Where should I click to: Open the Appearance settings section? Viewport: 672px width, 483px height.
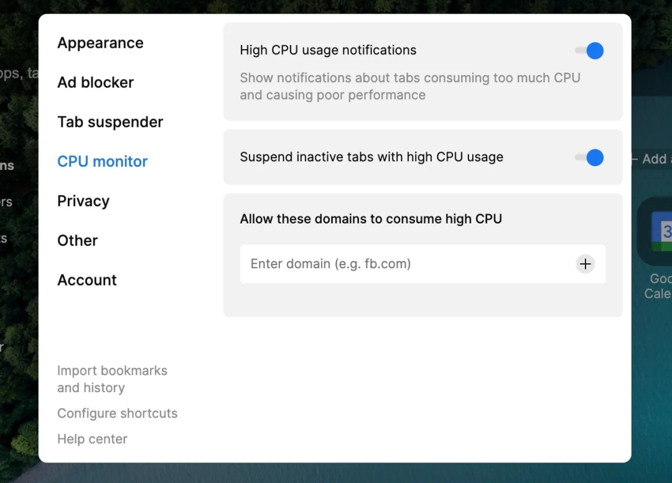pos(100,43)
